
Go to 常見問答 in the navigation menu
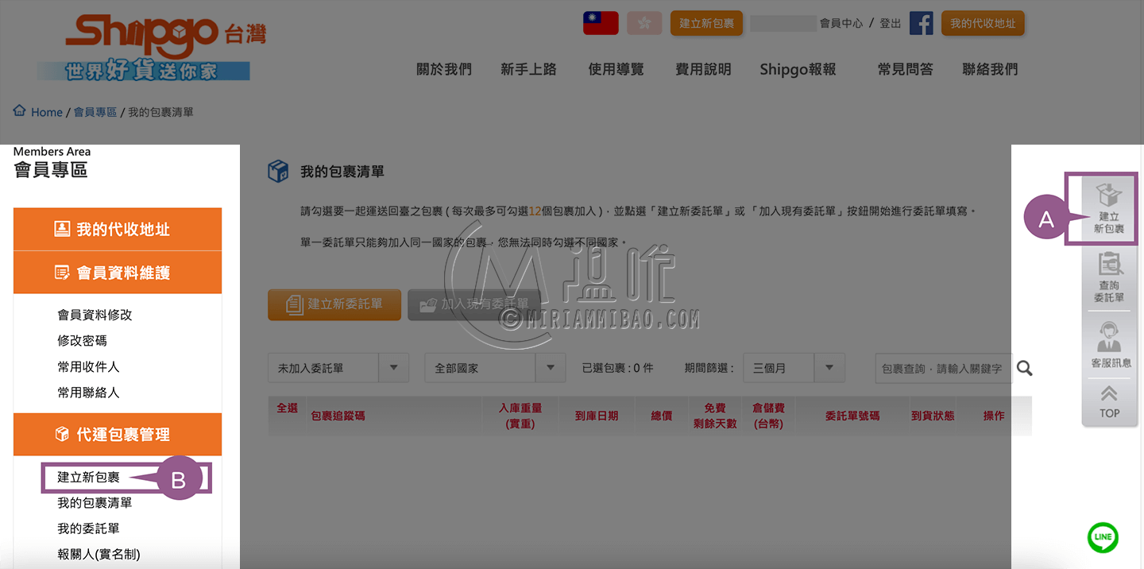click(905, 70)
